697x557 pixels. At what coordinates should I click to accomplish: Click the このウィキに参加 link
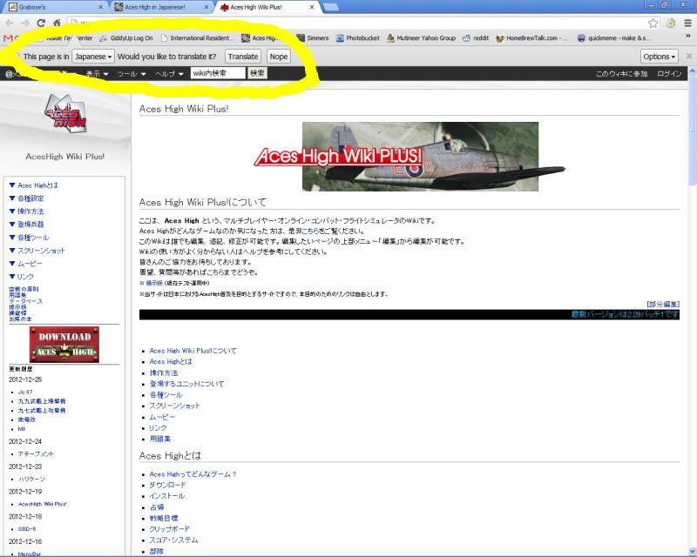[x=621, y=74]
